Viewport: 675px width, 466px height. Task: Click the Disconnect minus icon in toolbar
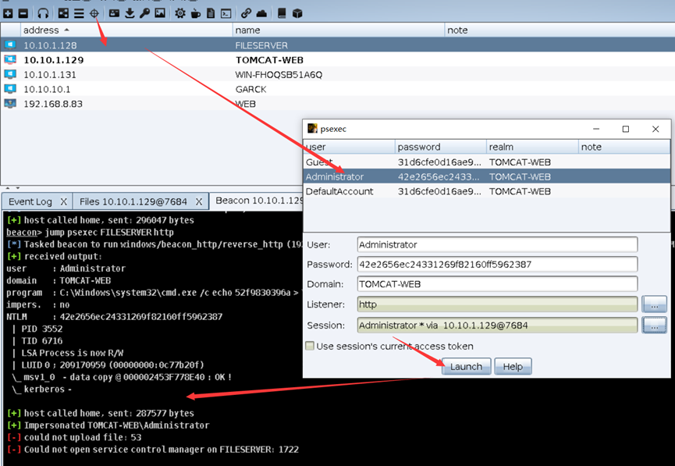point(23,13)
